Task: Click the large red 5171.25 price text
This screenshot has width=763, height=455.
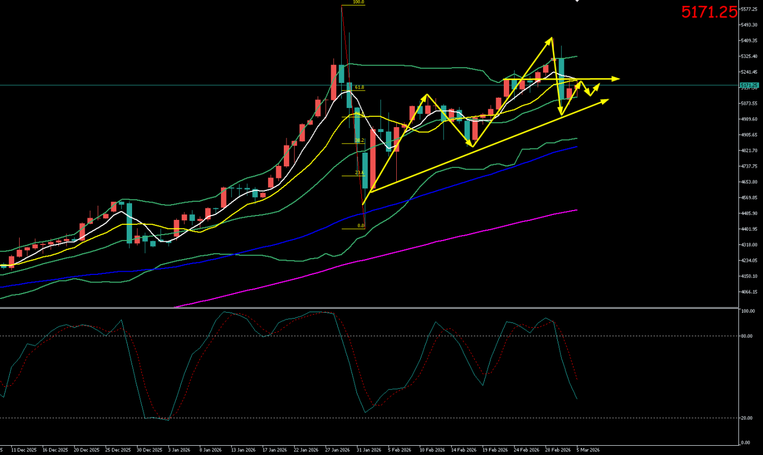Action: click(709, 12)
